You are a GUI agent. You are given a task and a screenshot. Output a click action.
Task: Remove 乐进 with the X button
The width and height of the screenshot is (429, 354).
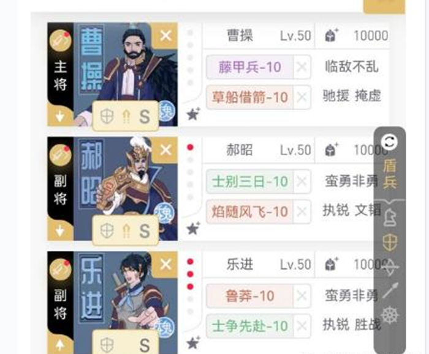pyautogui.click(x=166, y=265)
